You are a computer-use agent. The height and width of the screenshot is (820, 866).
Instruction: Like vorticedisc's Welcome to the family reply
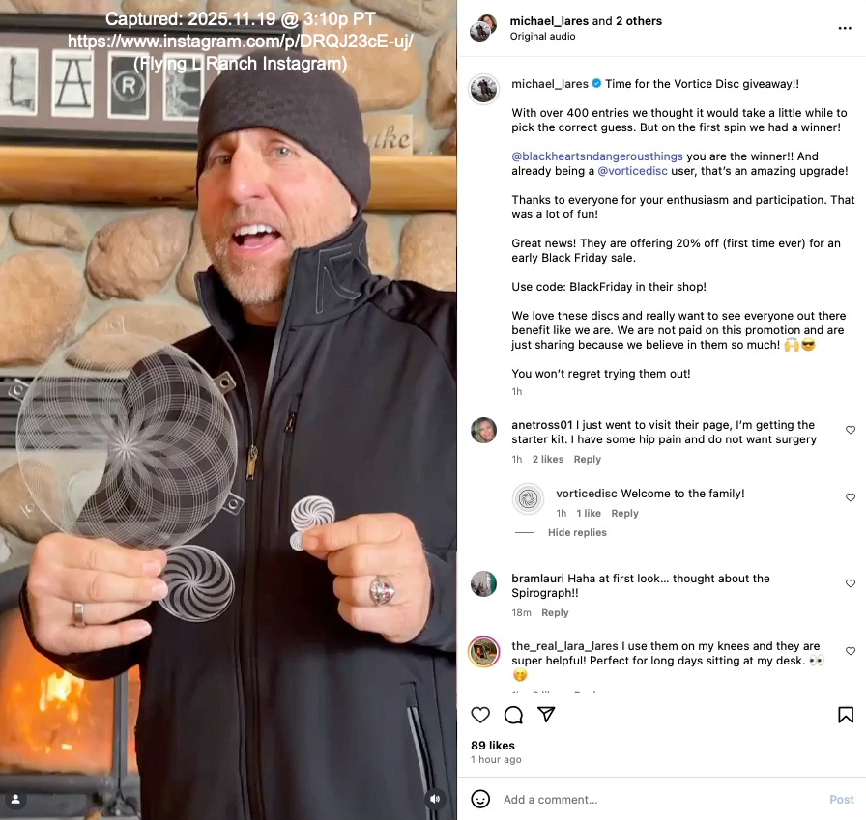[851, 497]
